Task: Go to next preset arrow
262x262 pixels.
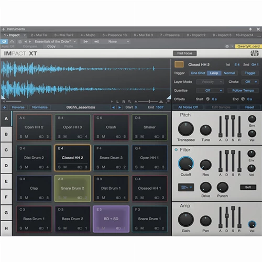Action: point(30,41)
